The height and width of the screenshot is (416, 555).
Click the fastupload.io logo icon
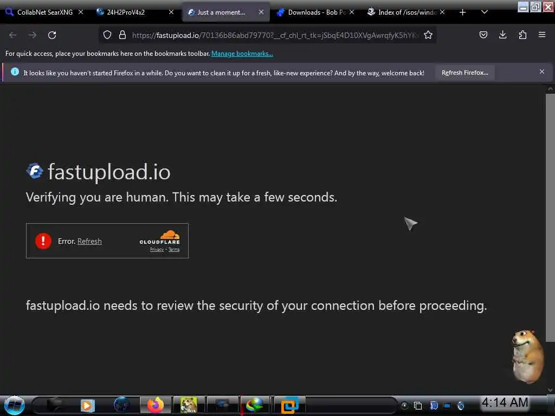coord(35,172)
